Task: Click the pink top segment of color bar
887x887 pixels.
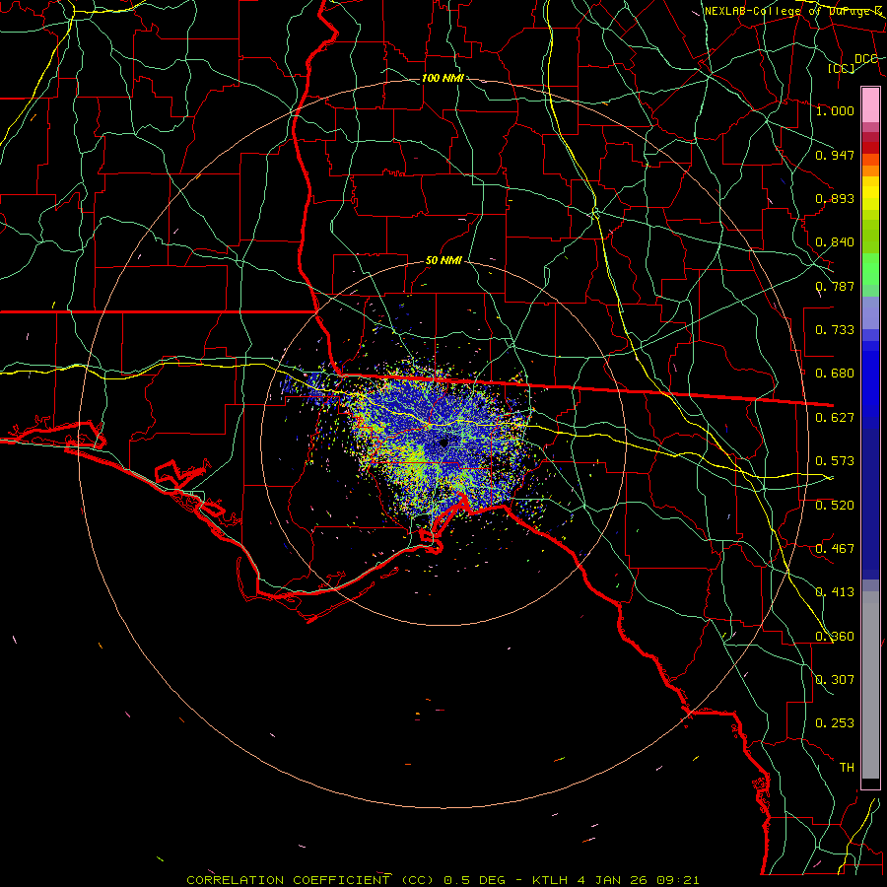Action: pyautogui.click(x=870, y=104)
